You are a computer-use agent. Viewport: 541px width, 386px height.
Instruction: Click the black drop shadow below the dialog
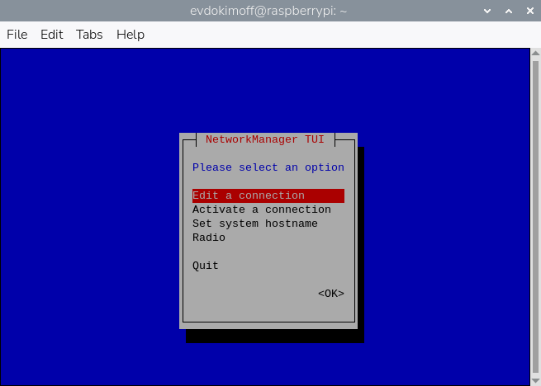[x=274, y=336]
